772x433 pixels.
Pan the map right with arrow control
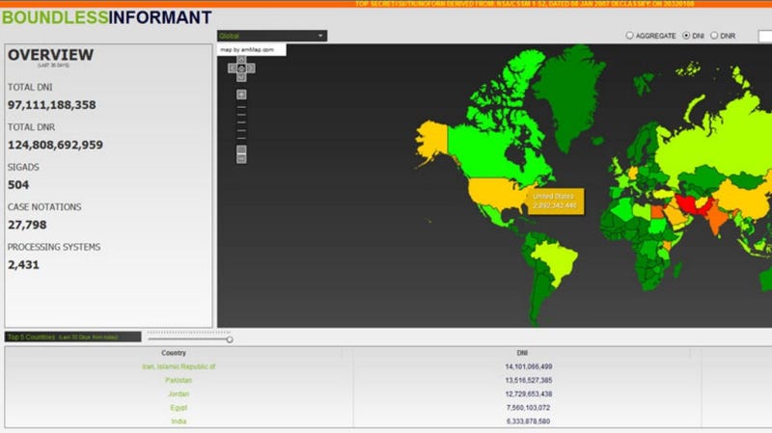coord(251,68)
